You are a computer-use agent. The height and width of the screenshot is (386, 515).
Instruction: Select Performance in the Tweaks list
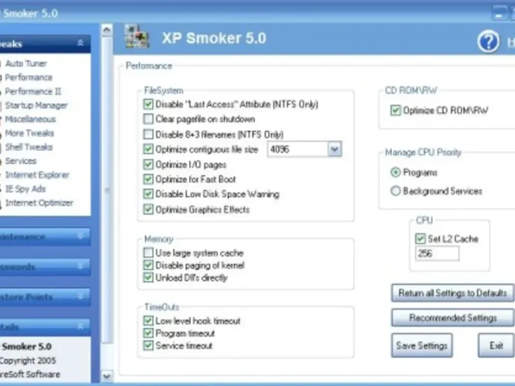pyautogui.click(x=28, y=77)
